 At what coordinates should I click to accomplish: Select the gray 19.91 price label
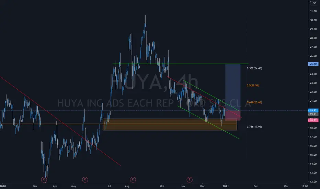coord(313,114)
